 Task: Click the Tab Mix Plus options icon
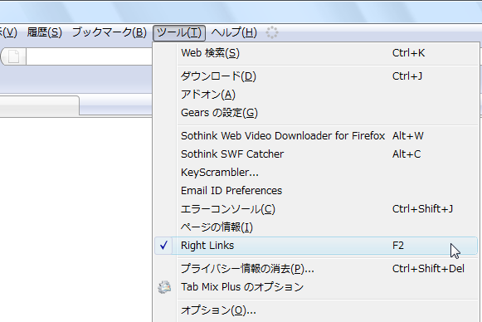tap(164, 287)
